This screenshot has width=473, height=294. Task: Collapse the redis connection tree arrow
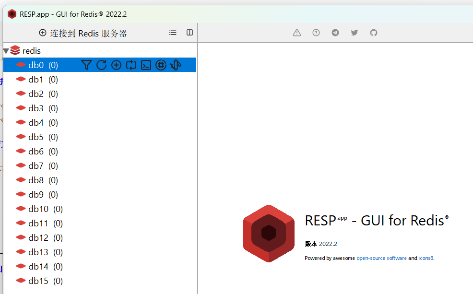(6, 51)
